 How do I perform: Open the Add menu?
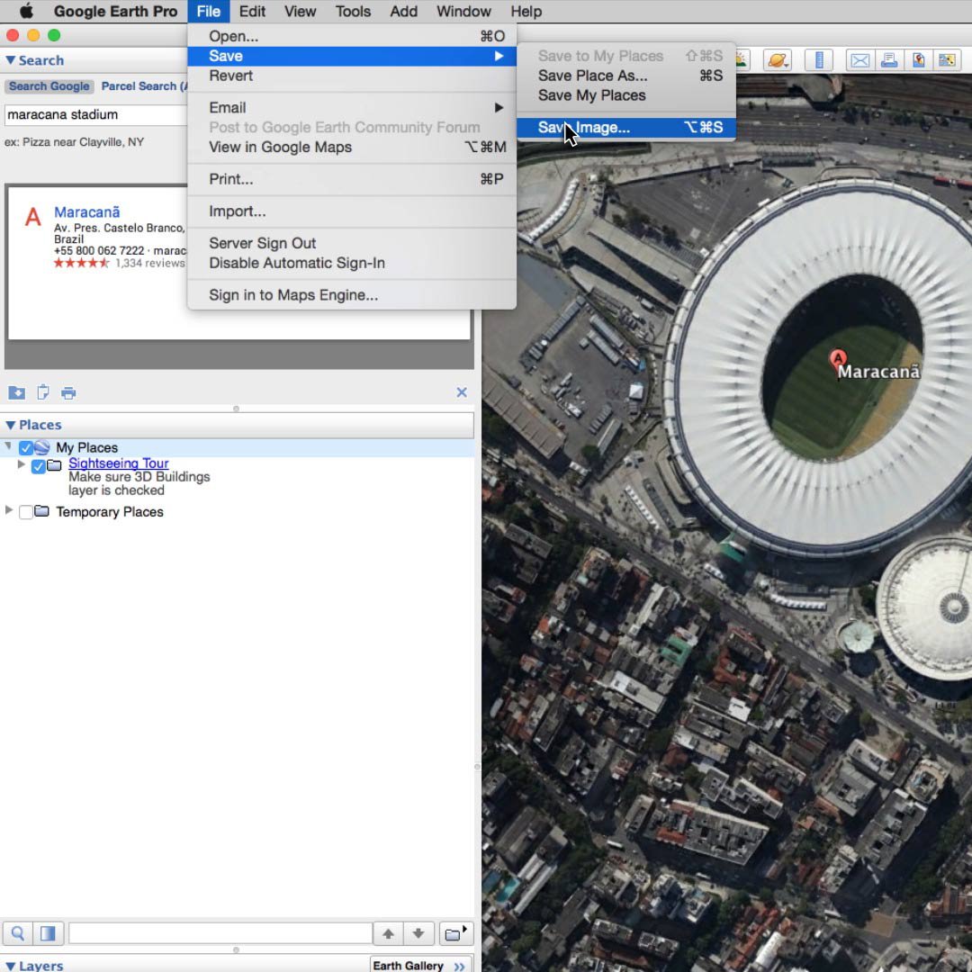click(x=403, y=11)
